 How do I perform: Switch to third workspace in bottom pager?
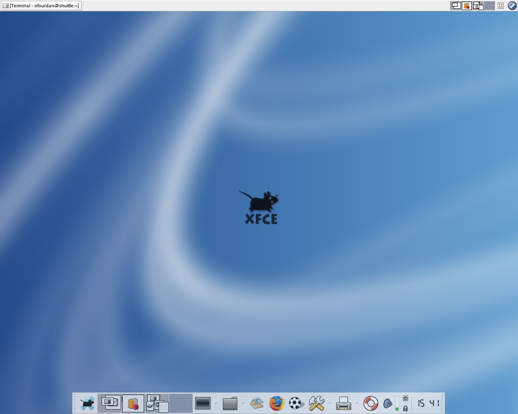157,403
